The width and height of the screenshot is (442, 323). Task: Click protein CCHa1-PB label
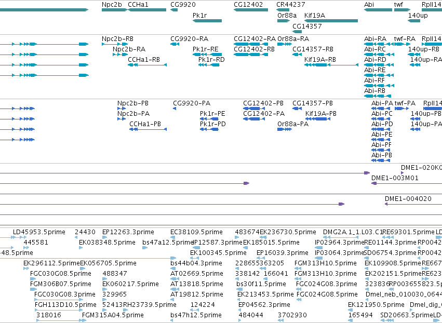[x=145, y=124]
